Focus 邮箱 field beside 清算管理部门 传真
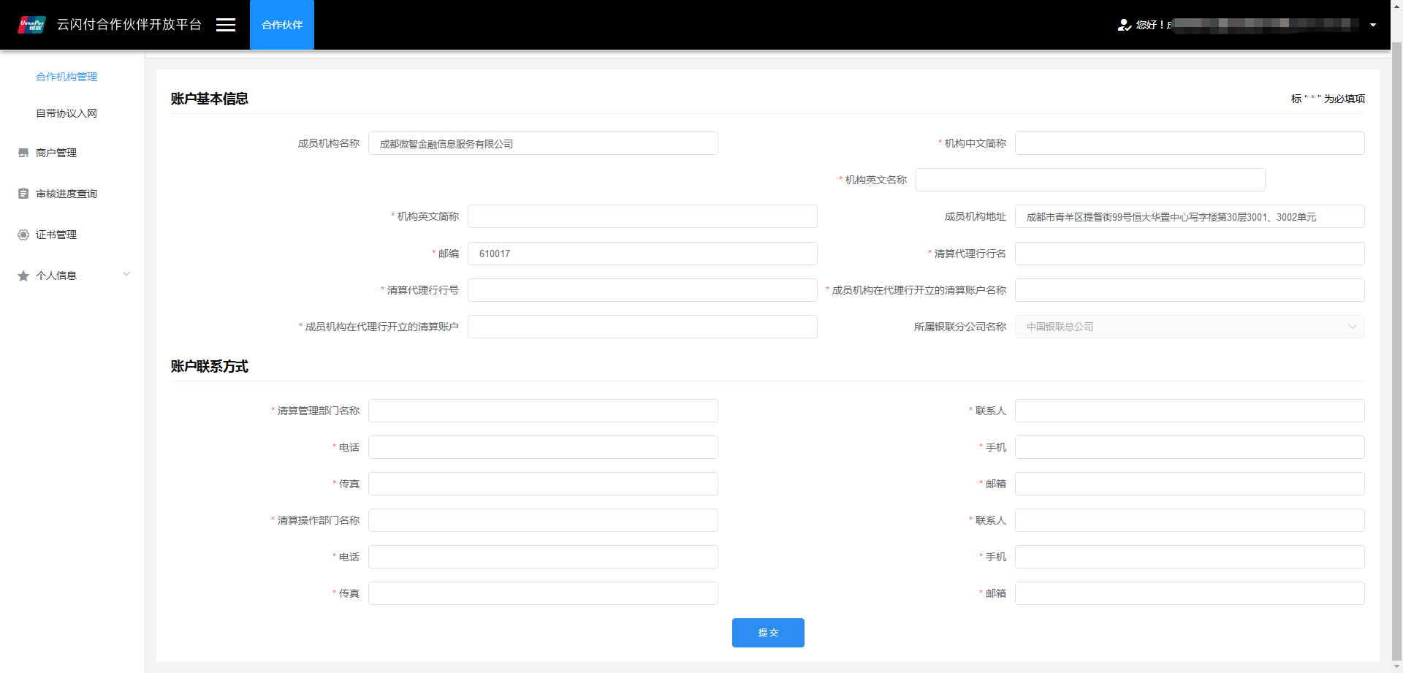 click(1190, 484)
